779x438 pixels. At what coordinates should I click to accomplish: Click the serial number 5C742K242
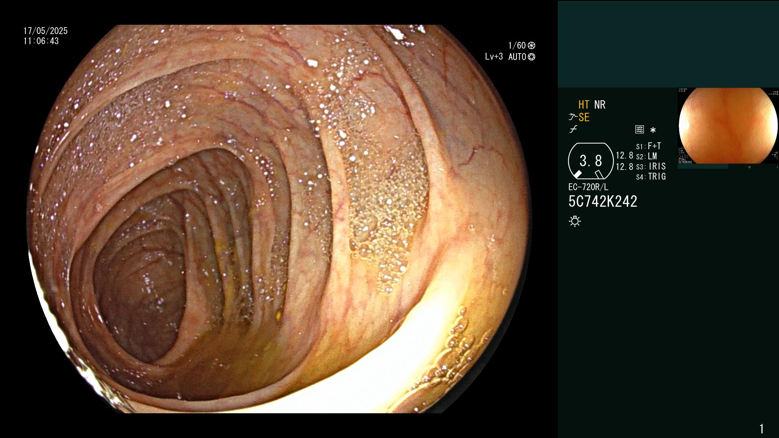pos(603,202)
